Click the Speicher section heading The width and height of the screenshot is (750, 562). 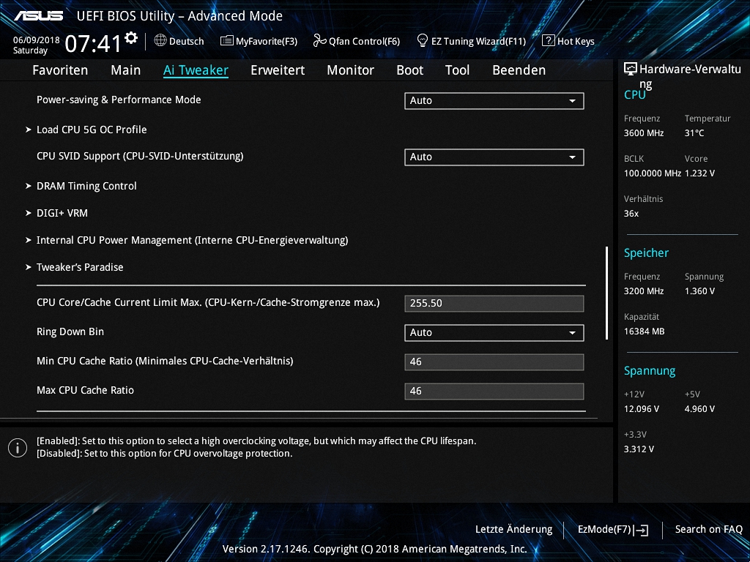pyautogui.click(x=646, y=253)
